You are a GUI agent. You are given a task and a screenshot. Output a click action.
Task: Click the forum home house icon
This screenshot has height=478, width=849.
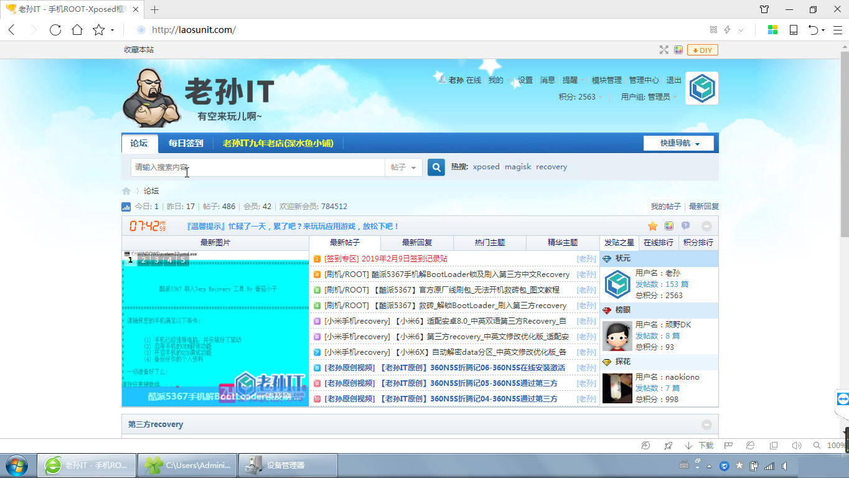(126, 191)
